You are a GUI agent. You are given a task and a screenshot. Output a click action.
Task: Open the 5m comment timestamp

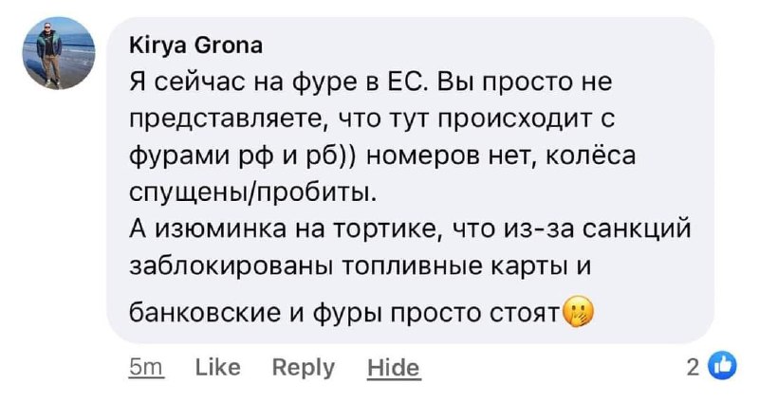[146, 367]
